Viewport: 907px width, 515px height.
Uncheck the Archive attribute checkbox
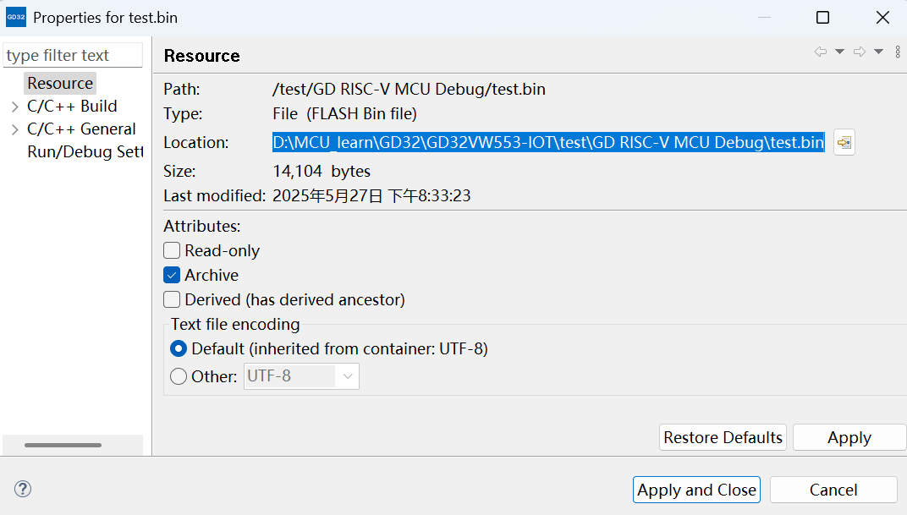click(172, 276)
